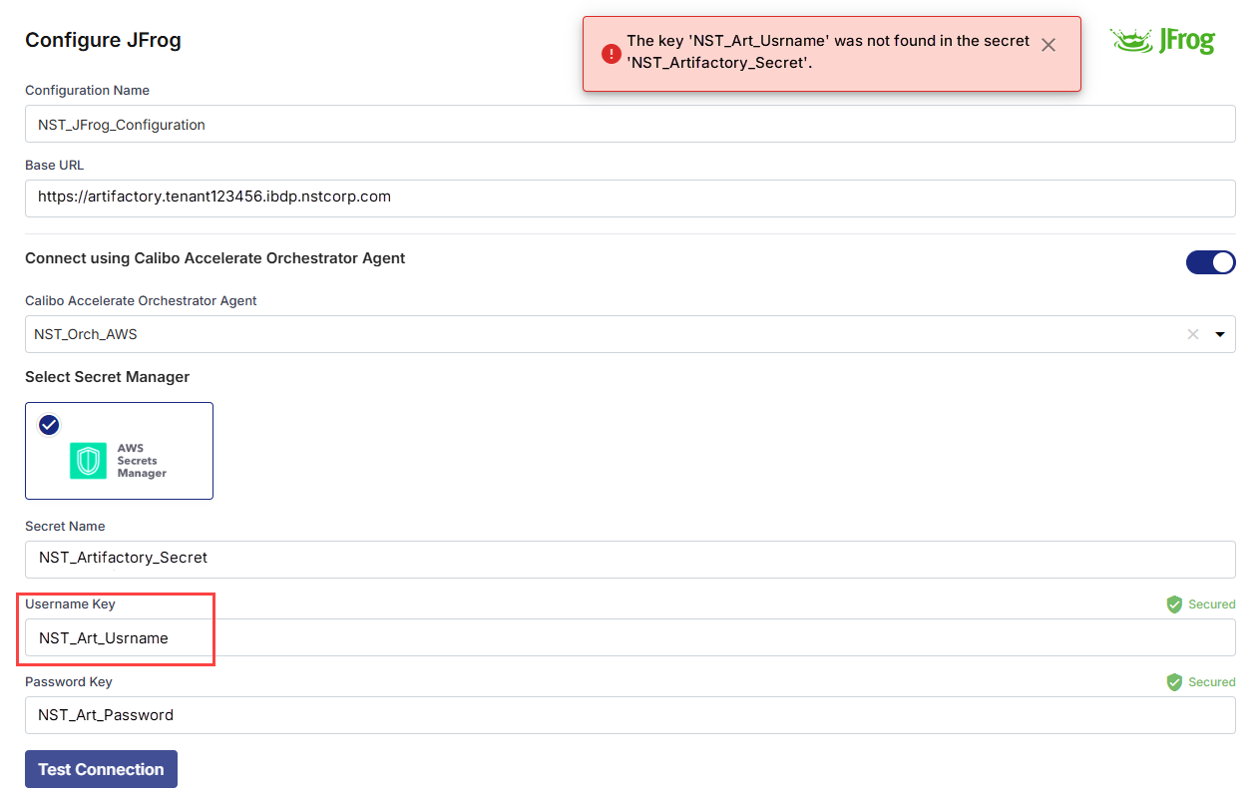The width and height of the screenshot is (1260, 798).
Task: Clear the NST_Orch_AWS agent selection
Action: [x=1193, y=334]
